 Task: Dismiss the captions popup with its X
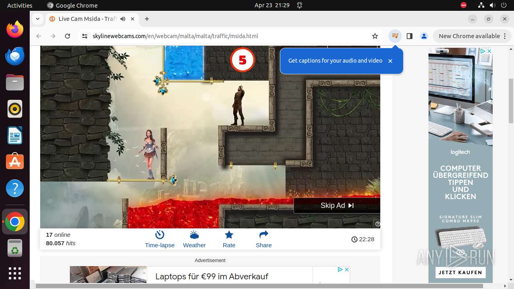click(390, 61)
